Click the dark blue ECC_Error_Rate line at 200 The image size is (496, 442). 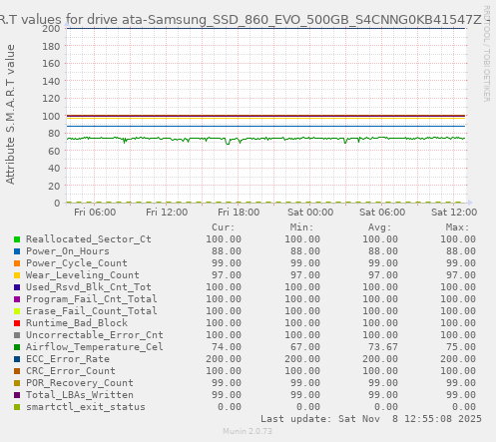point(266,28)
